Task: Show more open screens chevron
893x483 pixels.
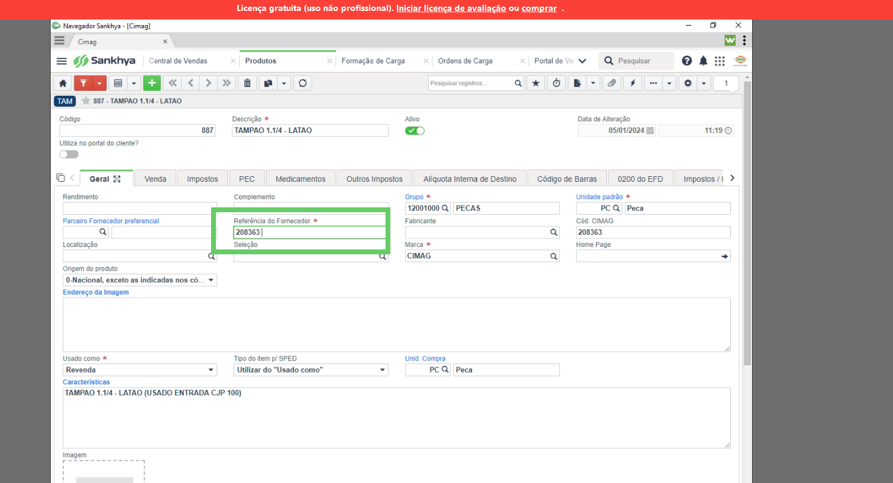Action: coord(583,61)
